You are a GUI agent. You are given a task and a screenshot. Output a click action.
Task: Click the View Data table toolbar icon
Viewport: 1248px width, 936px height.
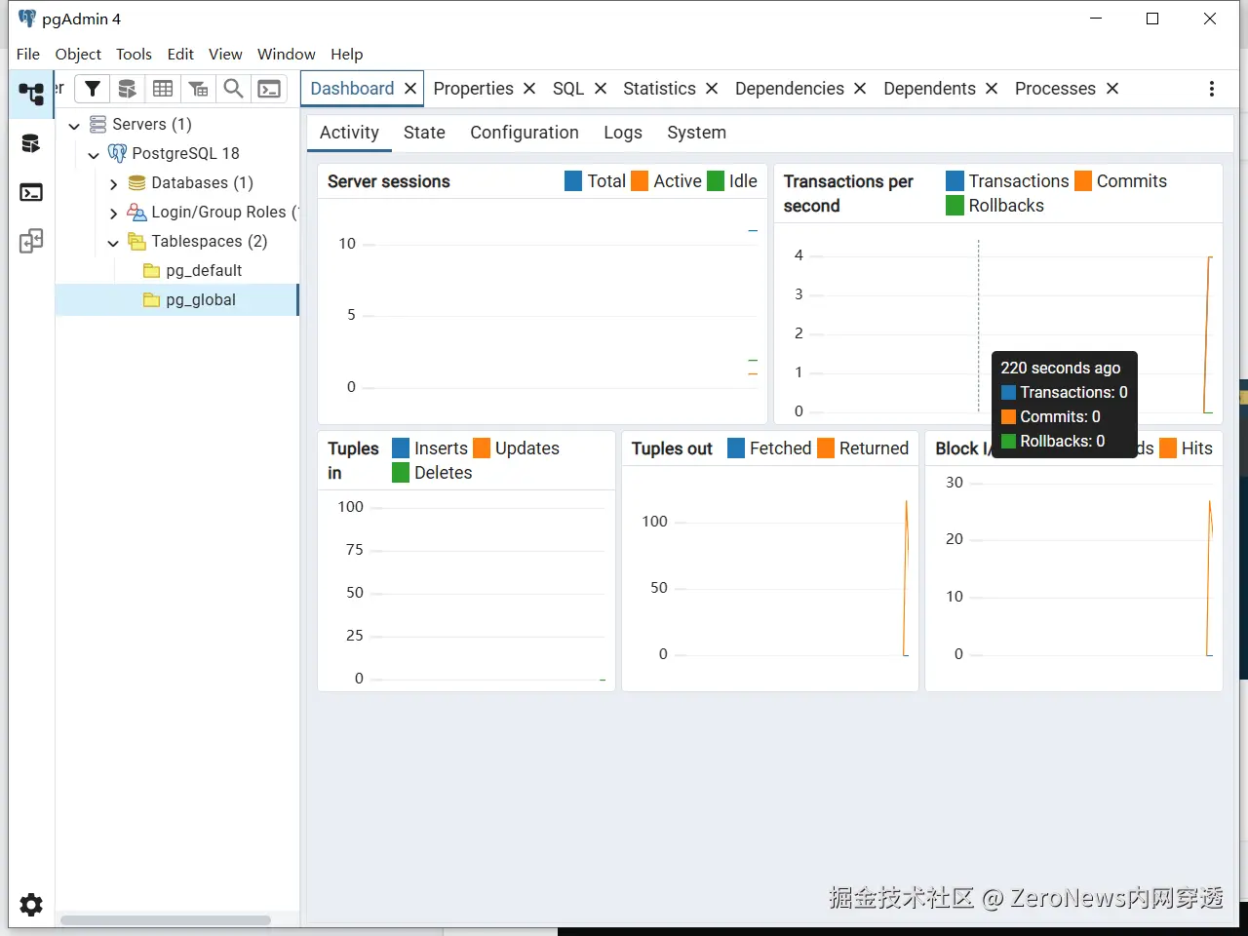163,89
